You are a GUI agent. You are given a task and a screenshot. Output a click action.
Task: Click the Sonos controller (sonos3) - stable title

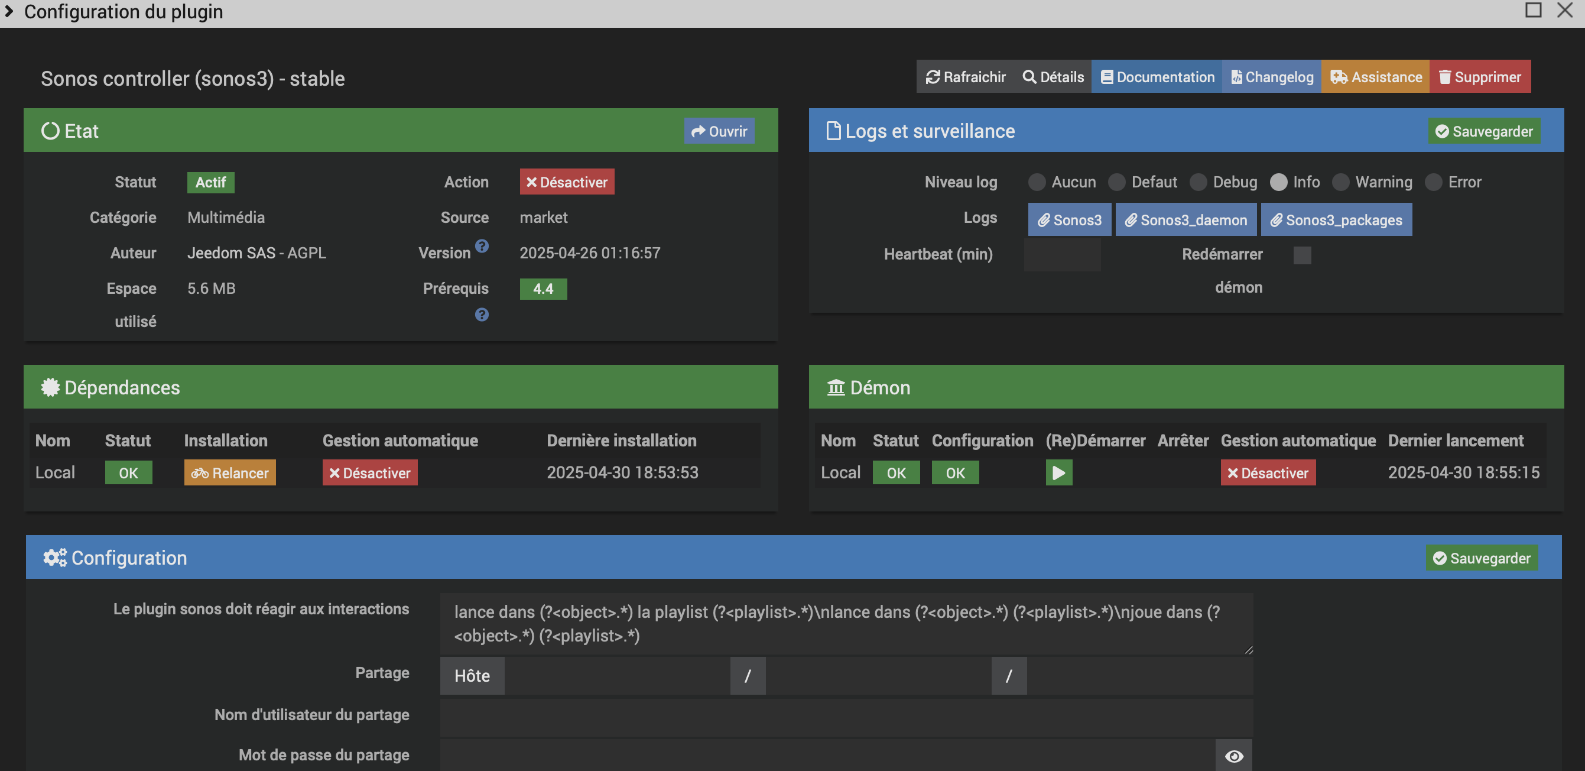[193, 79]
